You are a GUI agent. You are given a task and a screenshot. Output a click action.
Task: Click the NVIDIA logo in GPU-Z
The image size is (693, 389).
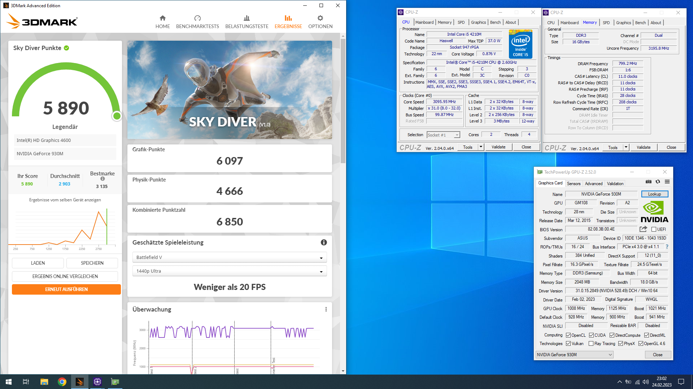click(654, 212)
